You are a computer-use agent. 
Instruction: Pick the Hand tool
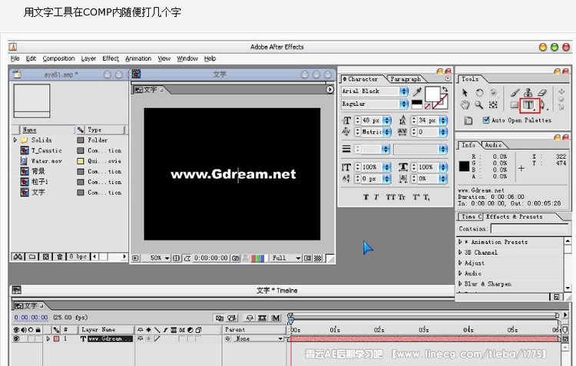(465, 105)
